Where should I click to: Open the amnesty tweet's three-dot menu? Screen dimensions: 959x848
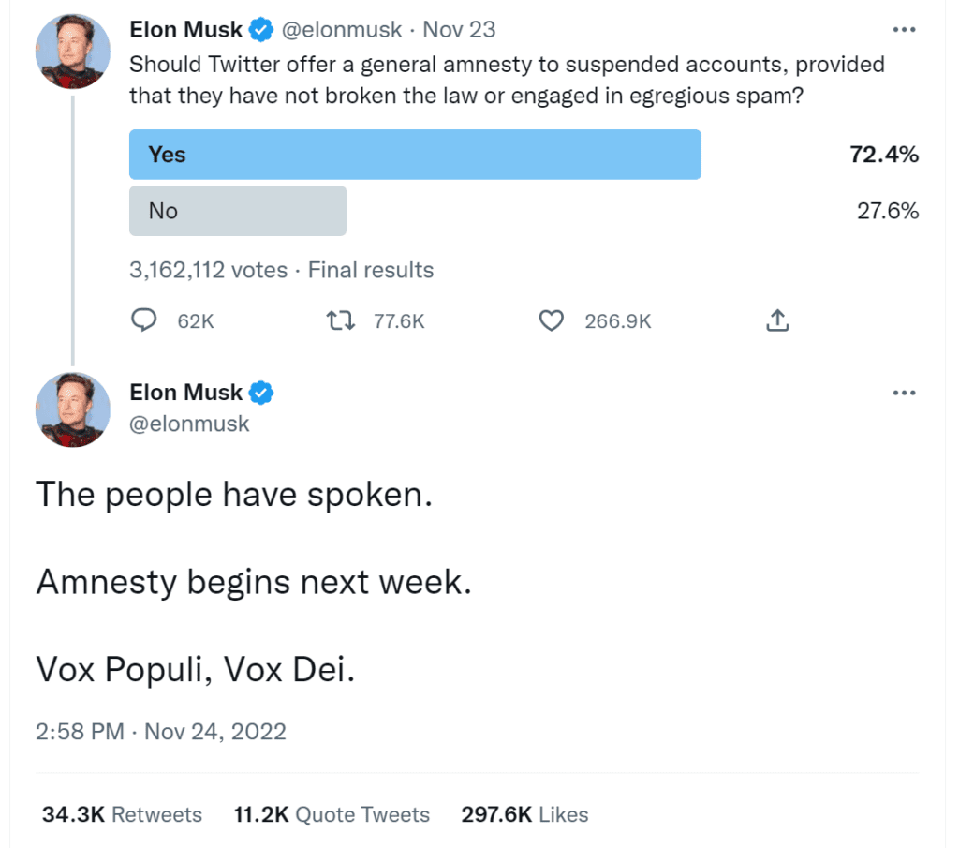coord(904,393)
